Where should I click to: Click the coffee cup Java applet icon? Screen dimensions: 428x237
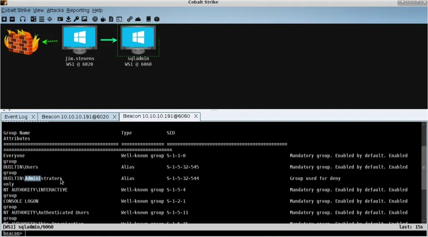103,19
